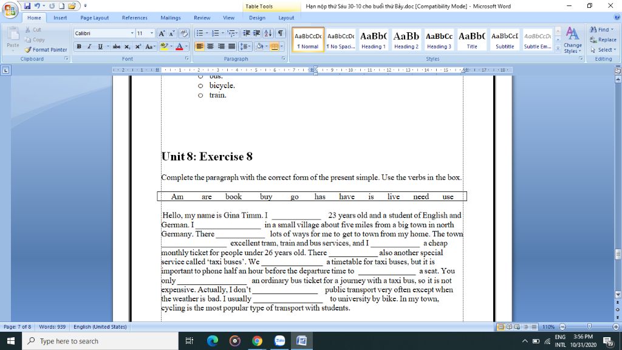Image resolution: width=622 pixels, height=350 pixels.
Task: Open Font dialog launcher
Action: click(187, 59)
